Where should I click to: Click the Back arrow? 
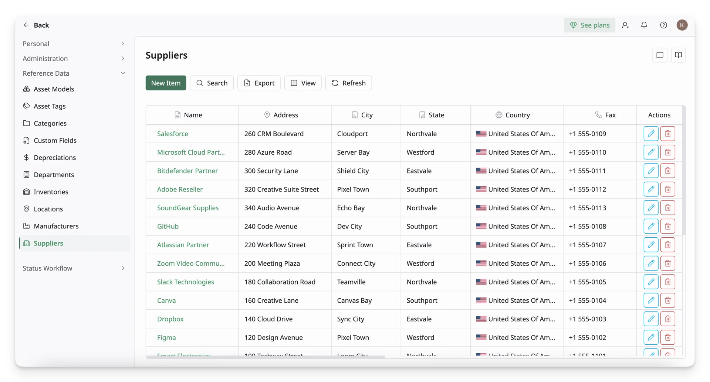tap(26, 25)
